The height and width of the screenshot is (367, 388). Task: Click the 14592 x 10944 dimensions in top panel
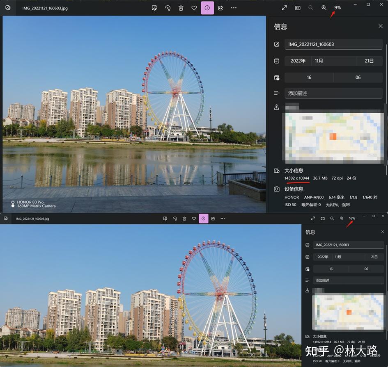click(x=296, y=178)
